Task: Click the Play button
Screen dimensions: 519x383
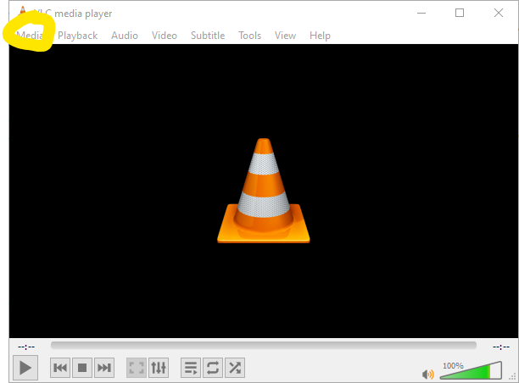Action: pyautogui.click(x=25, y=368)
